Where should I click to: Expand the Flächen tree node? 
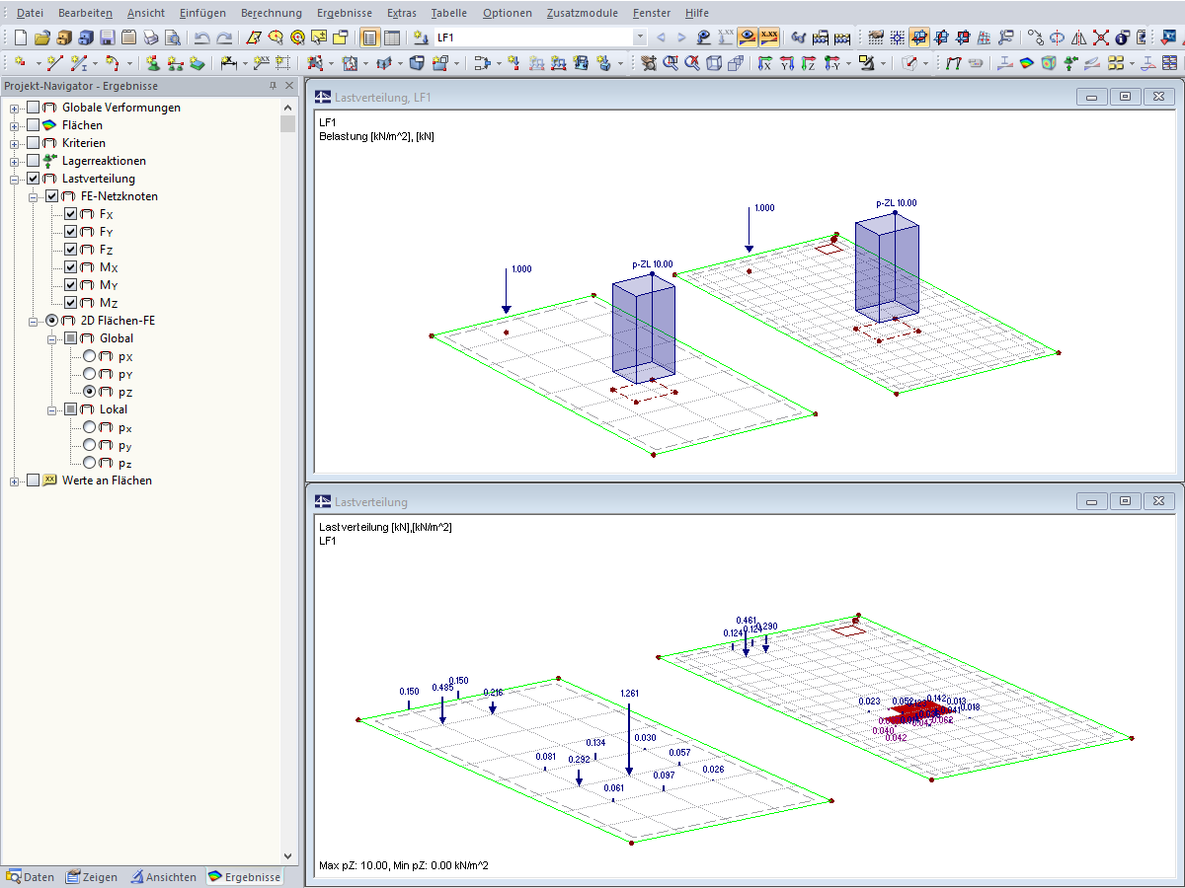pyautogui.click(x=15, y=125)
